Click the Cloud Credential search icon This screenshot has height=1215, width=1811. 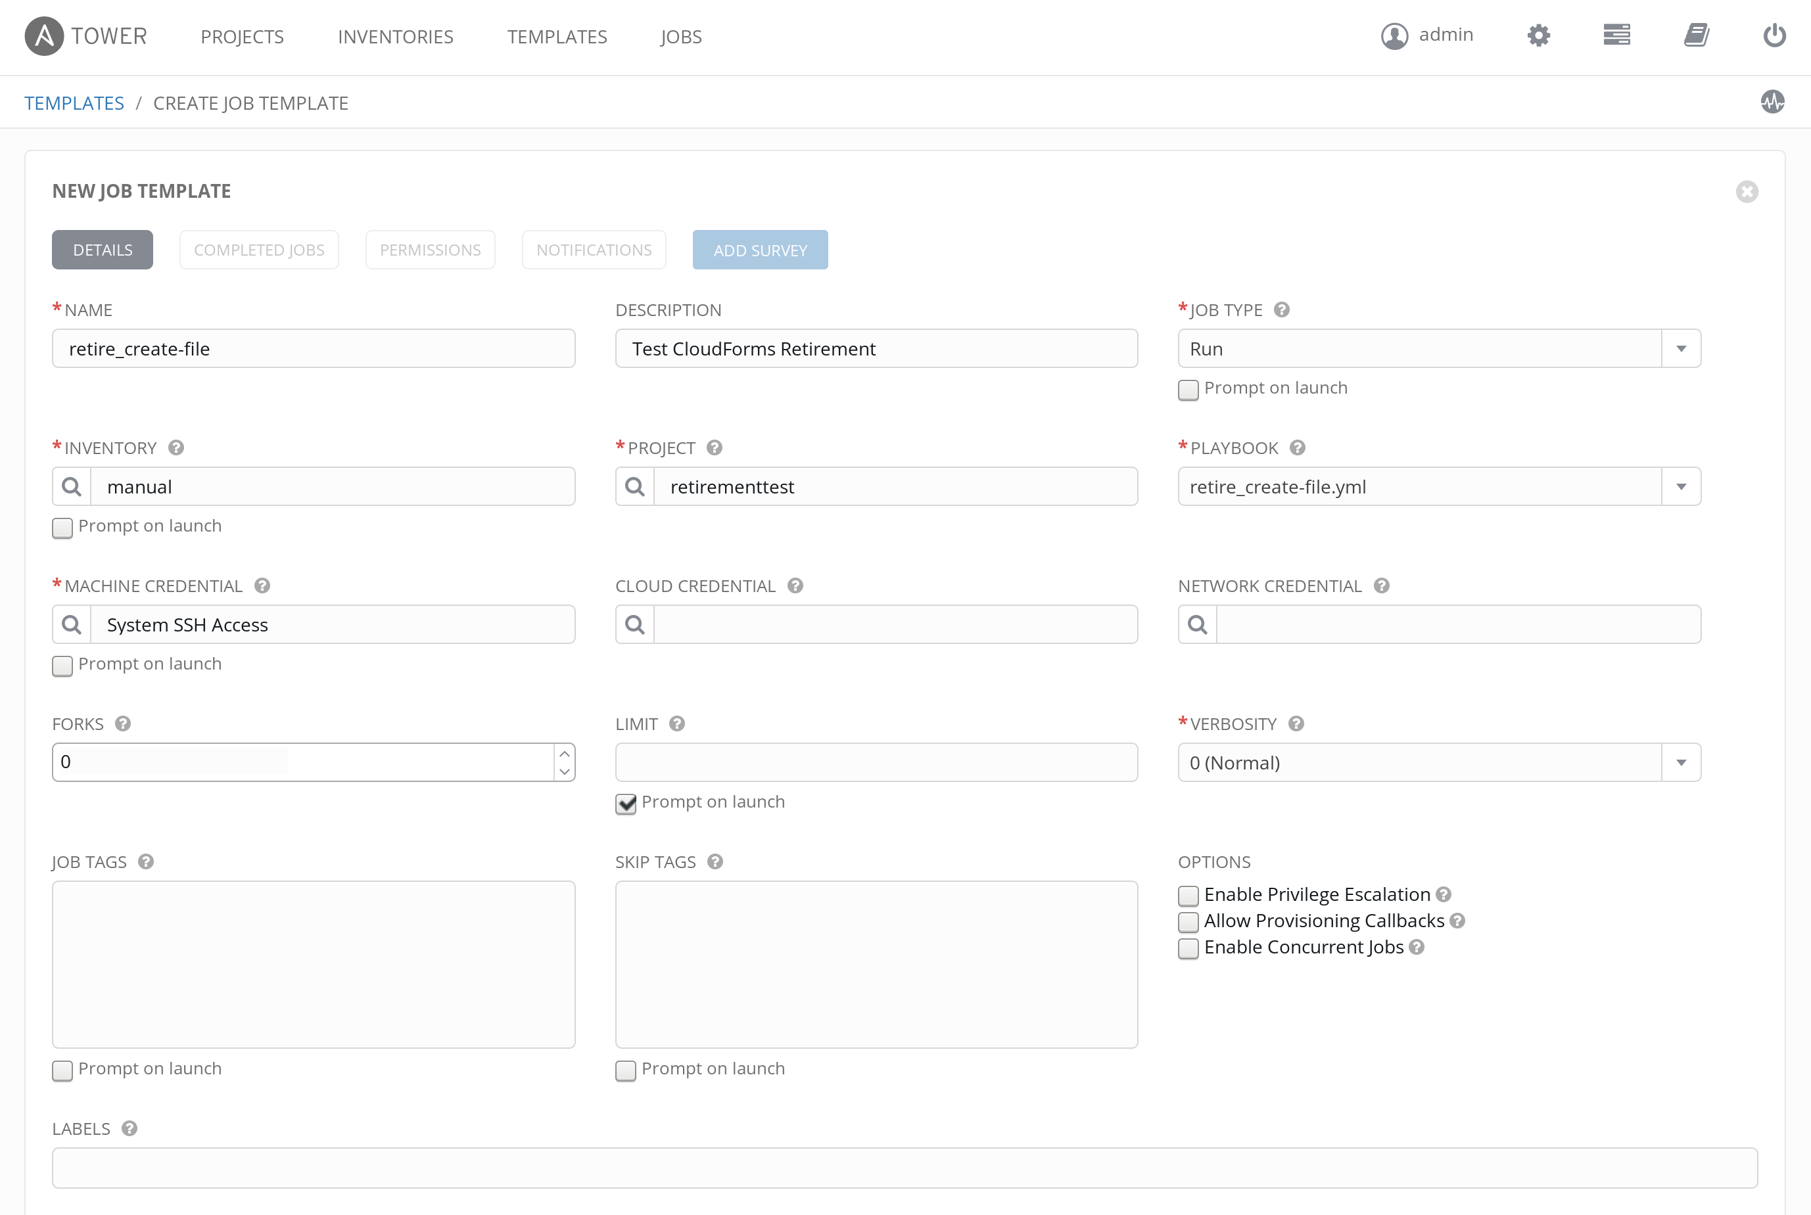coord(634,624)
